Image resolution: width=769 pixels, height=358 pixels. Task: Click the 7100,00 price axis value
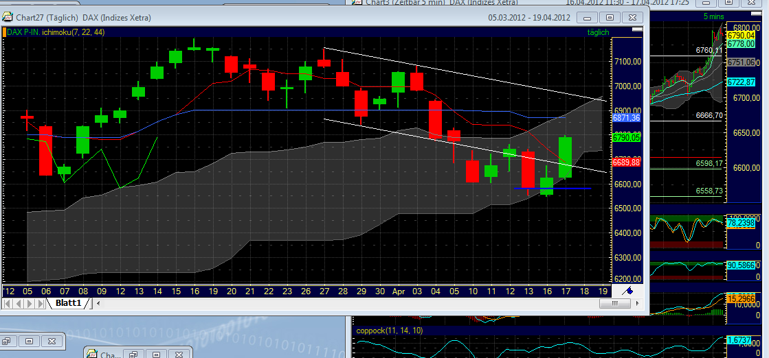point(627,62)
